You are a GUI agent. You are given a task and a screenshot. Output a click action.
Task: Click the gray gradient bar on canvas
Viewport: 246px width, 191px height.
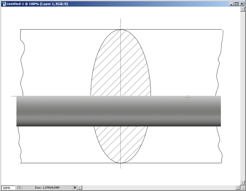click(x=119, y=111)
